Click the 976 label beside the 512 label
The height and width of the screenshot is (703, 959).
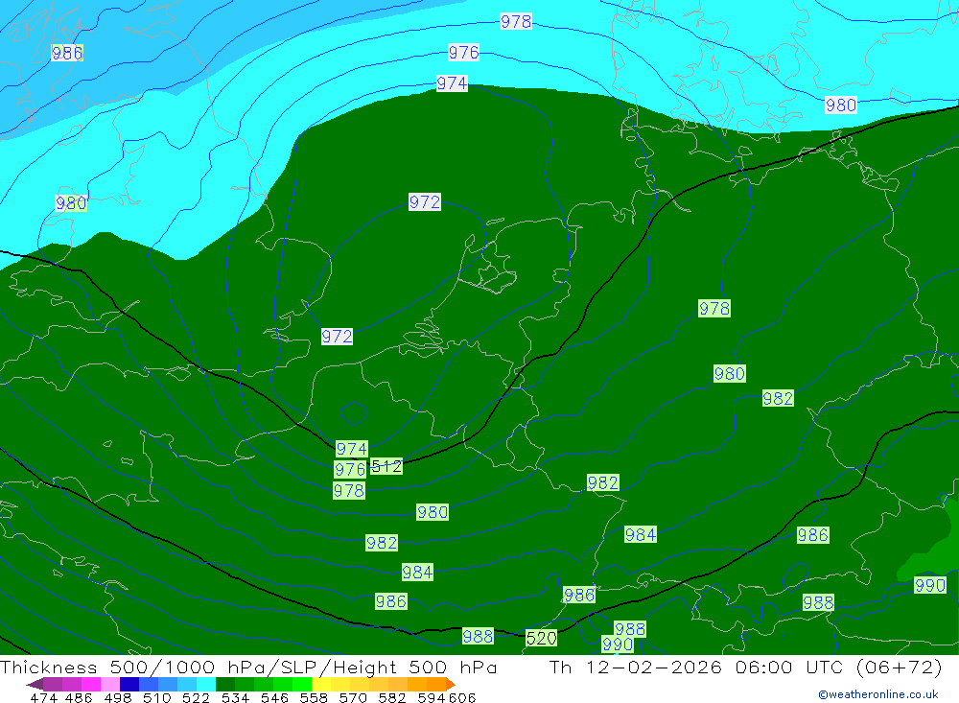(350, 470)
